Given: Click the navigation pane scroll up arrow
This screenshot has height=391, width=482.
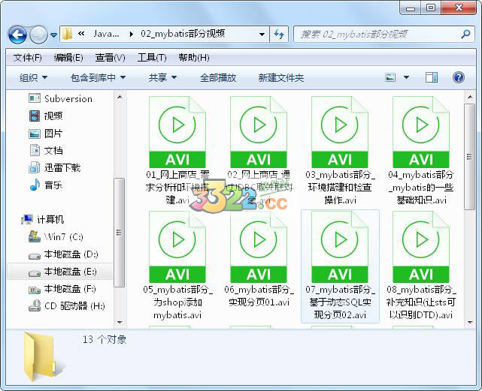Looking at the screenshot, I should pos(120,97).
